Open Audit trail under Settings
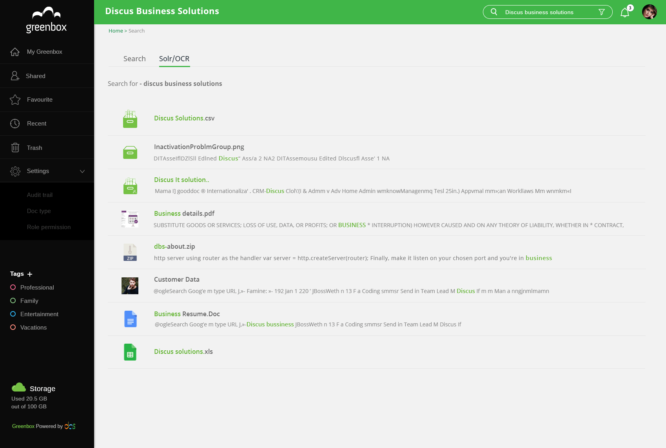The image size is (666, 448). point(40,195)
